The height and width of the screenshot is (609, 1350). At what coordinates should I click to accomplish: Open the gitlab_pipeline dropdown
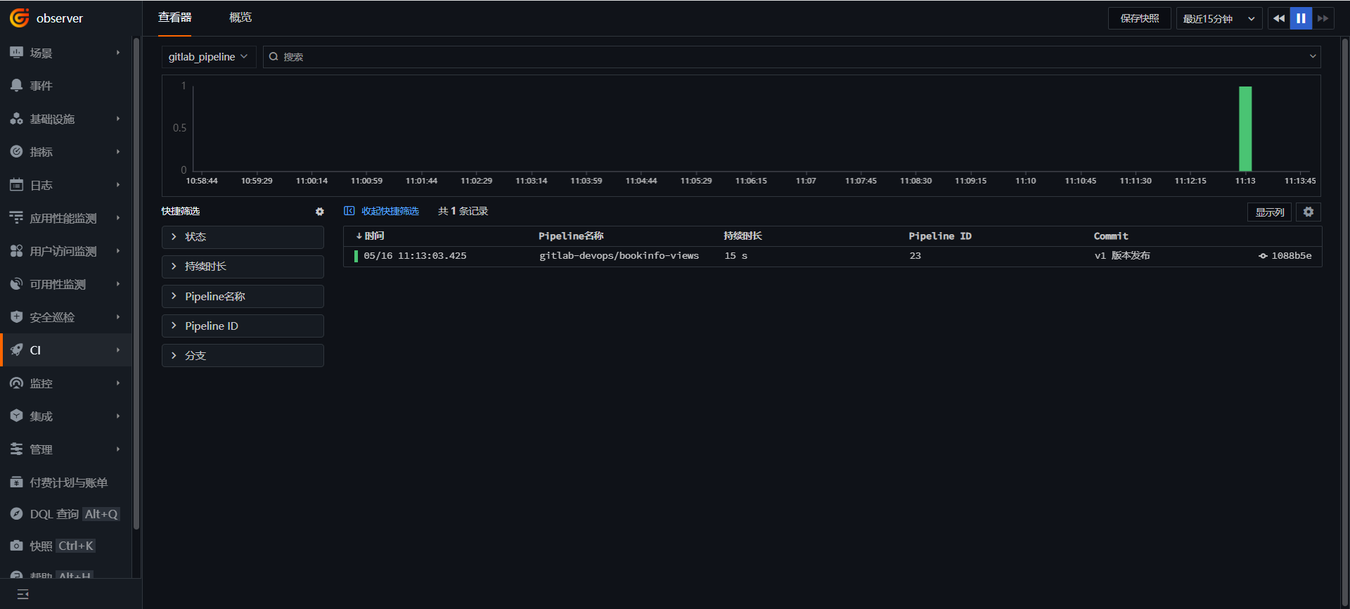point(208,57)
